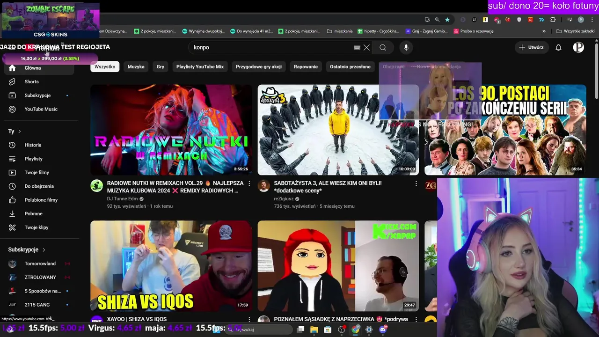Open DJ Tunne Edm channel avatar
599x337 pixels.
(97, 186)
